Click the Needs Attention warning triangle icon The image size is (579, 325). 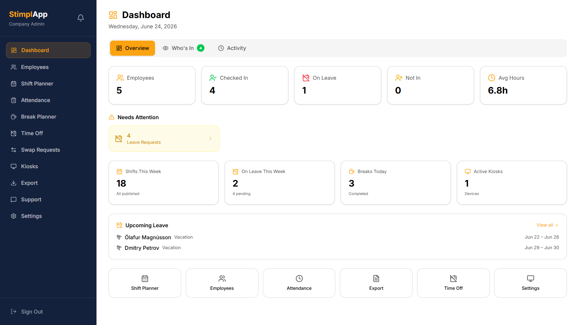pos(112,117)
